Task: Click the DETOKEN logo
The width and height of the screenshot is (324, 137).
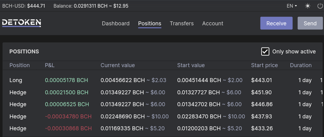Action: point(21,23)
